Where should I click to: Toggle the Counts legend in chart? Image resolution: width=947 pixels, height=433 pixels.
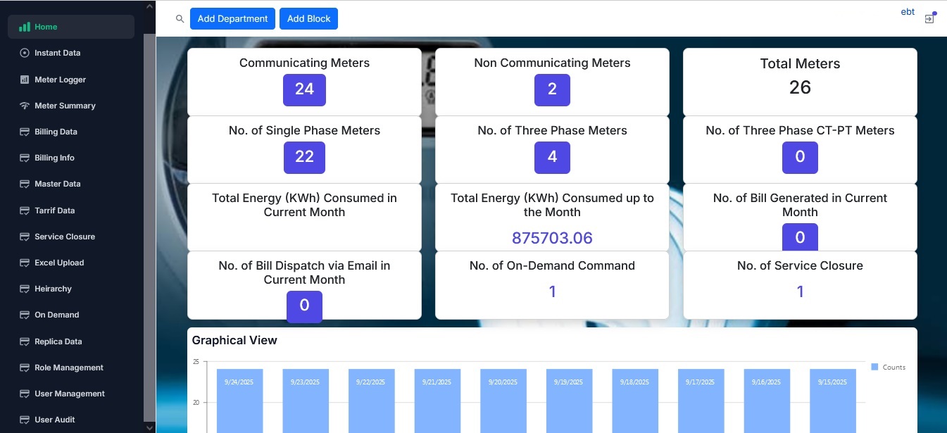[888, 367]
